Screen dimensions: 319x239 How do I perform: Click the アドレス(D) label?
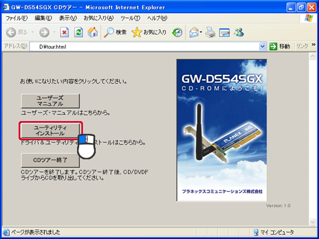(x=15, y=46)
